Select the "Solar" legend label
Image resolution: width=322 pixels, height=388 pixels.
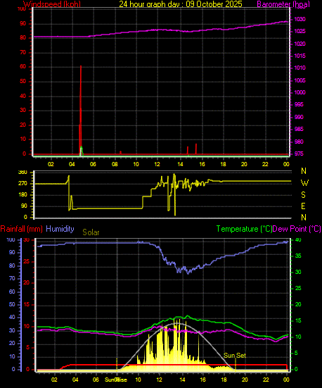point(91,232)
